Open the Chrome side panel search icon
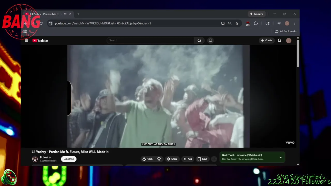Image resolution: width=331 pixels, height=186 pixels. (x=267, y=23)
